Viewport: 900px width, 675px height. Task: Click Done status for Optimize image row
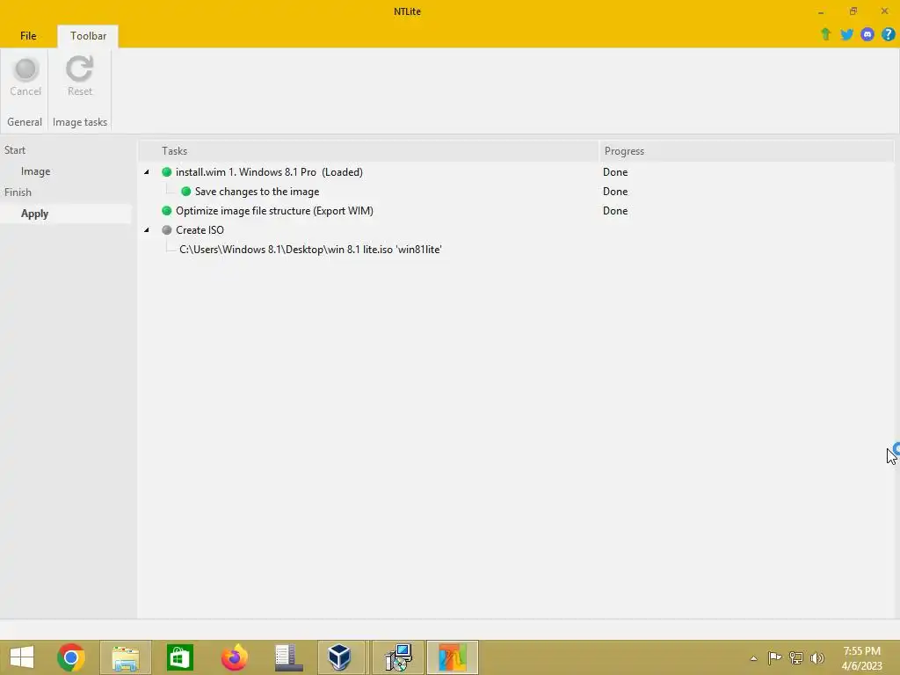point(615,211)
